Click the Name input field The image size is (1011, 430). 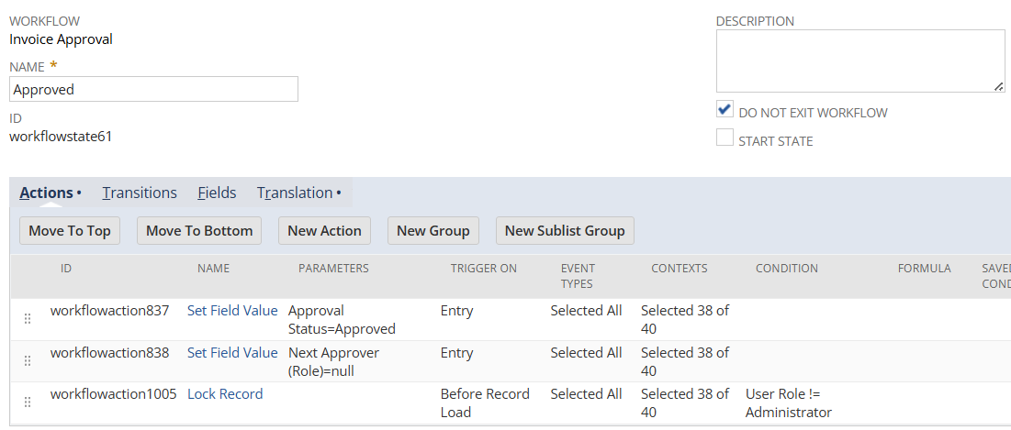pyautogui.click(x=153, y=89)
